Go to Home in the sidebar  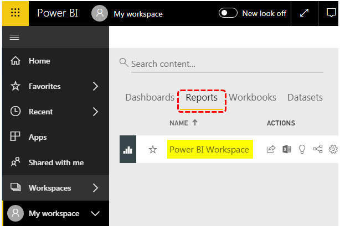point(55,61)
